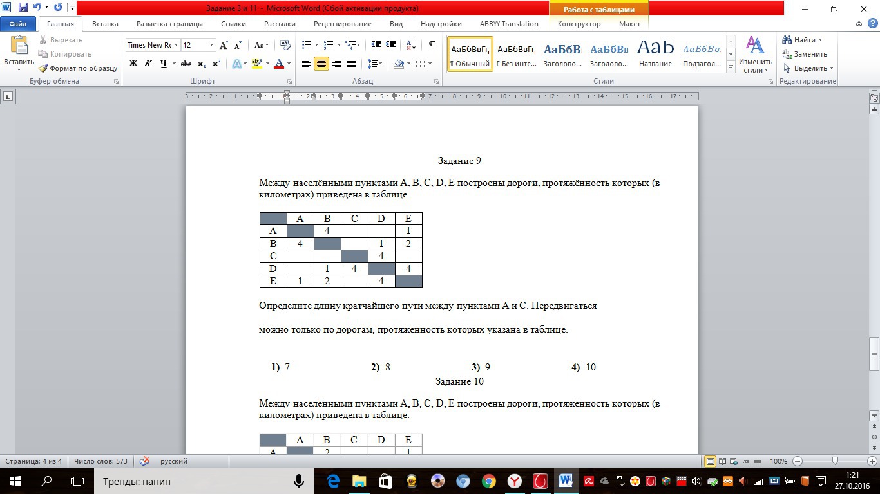The width and height of the screenshot is (880, 494).
Task: Apply the Название style
Action: pos(656,54)
